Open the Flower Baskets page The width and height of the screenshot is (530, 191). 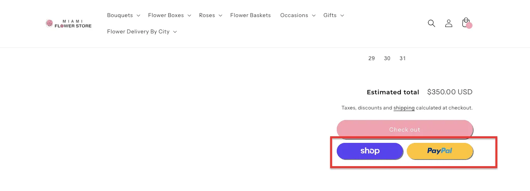(x=250, y=16)
